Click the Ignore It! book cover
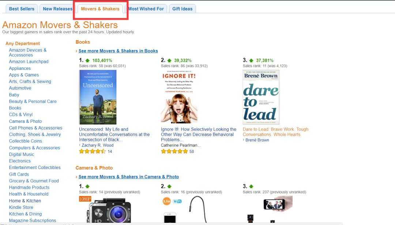Image resolution: width=395 pixels, height=225 pixels. (x=179, y=97)
